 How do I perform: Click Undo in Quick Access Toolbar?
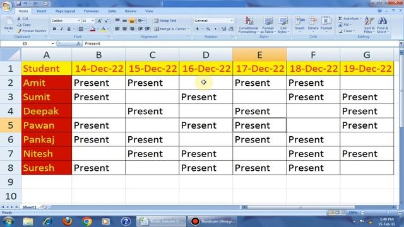point(26,4)
